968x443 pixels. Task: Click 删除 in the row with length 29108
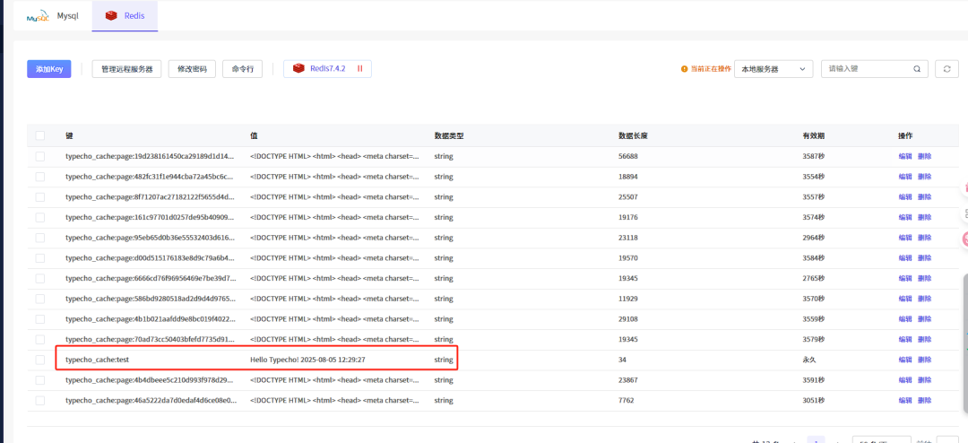pyautogui.click(x=924, y=319)
